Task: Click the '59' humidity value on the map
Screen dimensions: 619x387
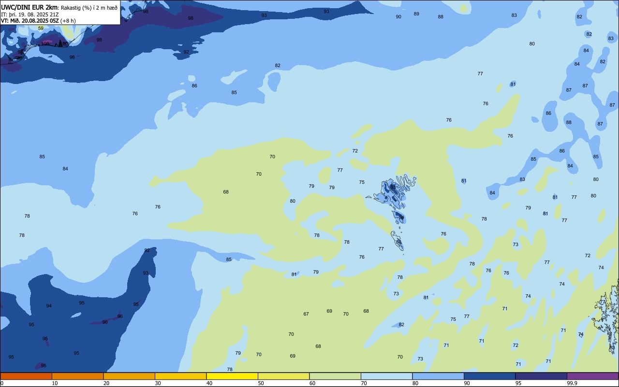Action: [41, 28]
